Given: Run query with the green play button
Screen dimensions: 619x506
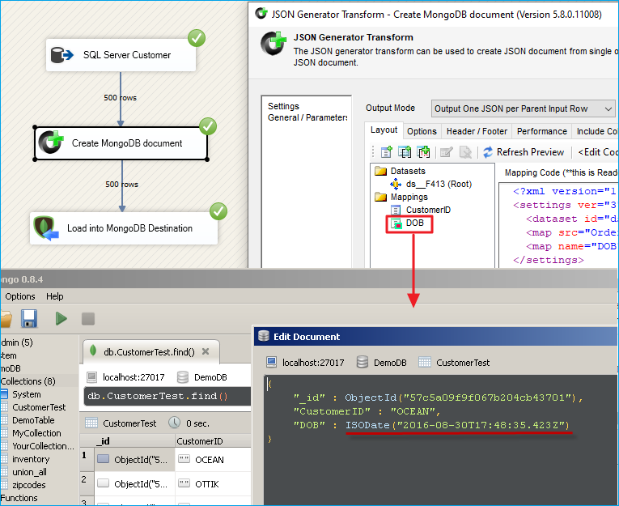Looking at the screenshot, I should pos(61,318).
